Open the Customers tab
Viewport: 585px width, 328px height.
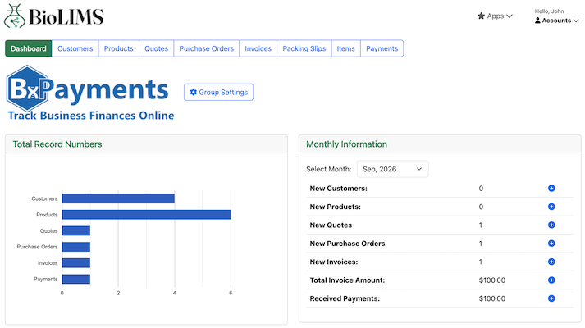[75, 48]
